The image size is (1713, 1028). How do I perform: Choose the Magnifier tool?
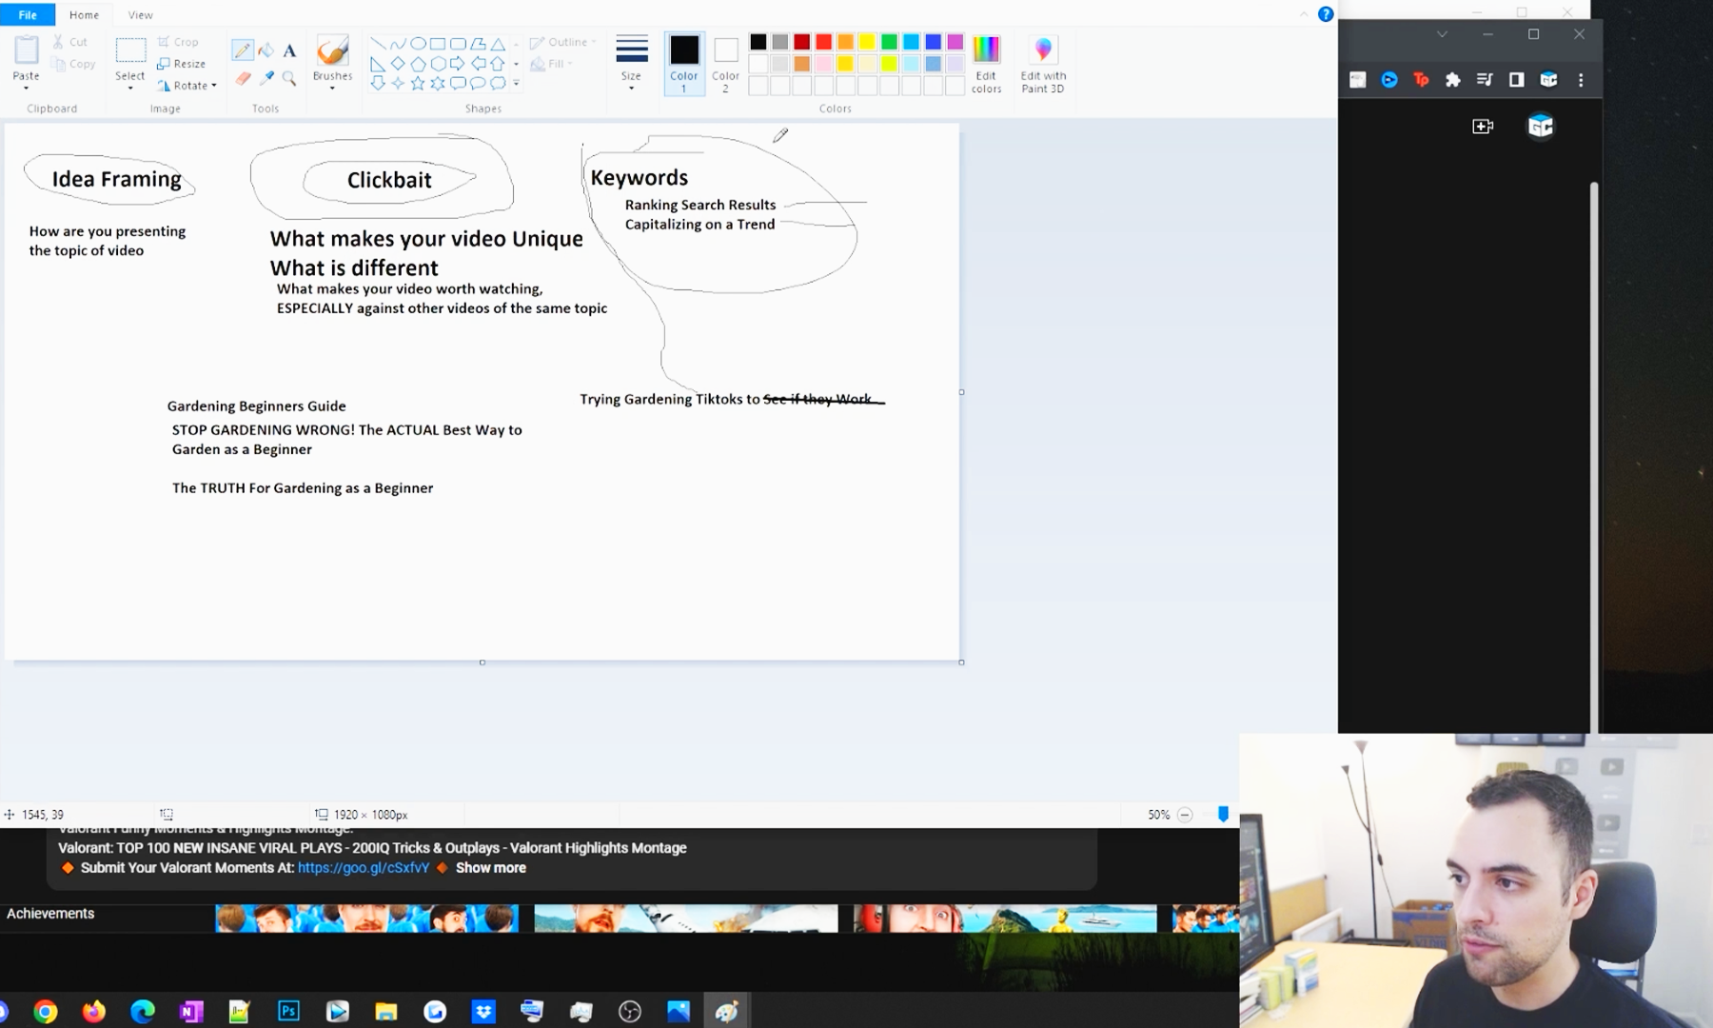[x=289, y=78]
